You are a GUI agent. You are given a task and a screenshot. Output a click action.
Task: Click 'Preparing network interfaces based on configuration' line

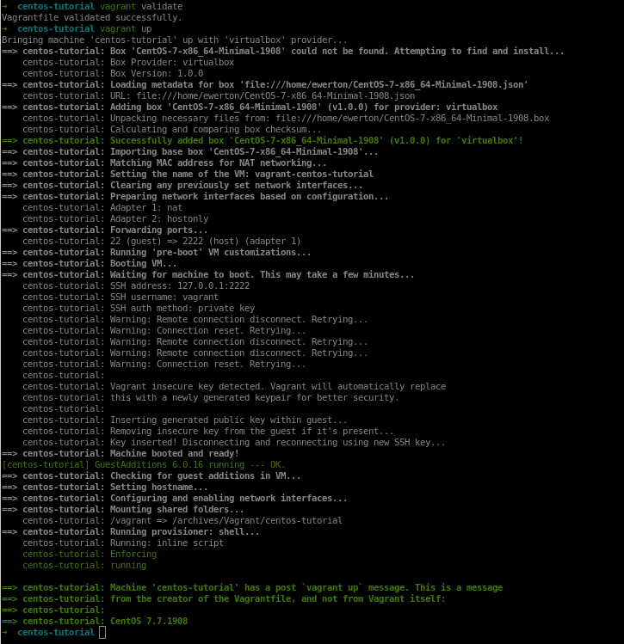(x=195, y=196)
